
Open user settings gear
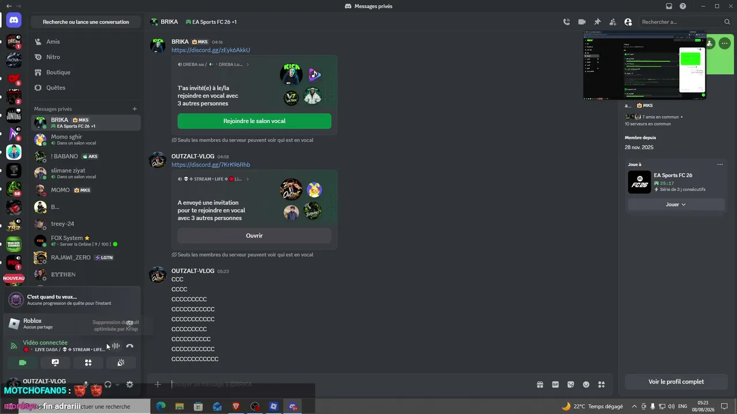[x=130, y=385]
